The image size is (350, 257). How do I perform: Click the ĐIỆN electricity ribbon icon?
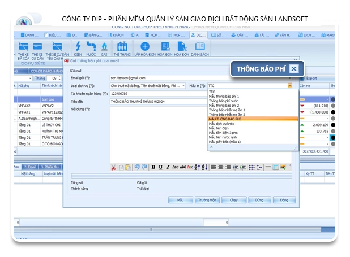78,47
